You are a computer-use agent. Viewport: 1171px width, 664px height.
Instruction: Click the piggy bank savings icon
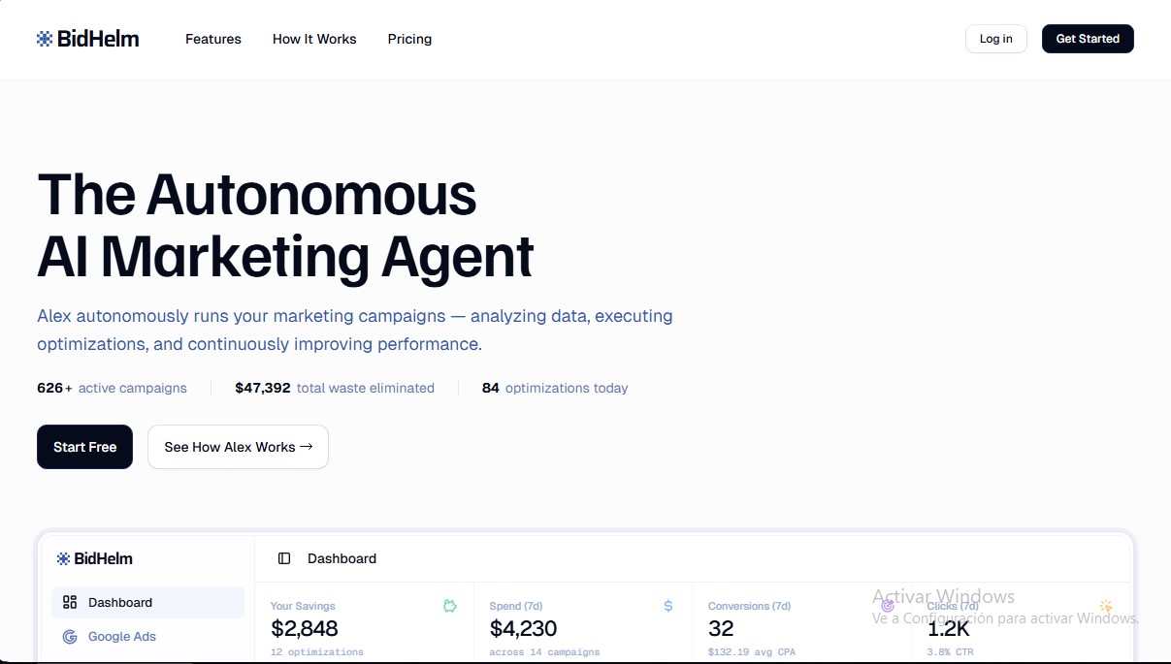[x=450, y=606]
